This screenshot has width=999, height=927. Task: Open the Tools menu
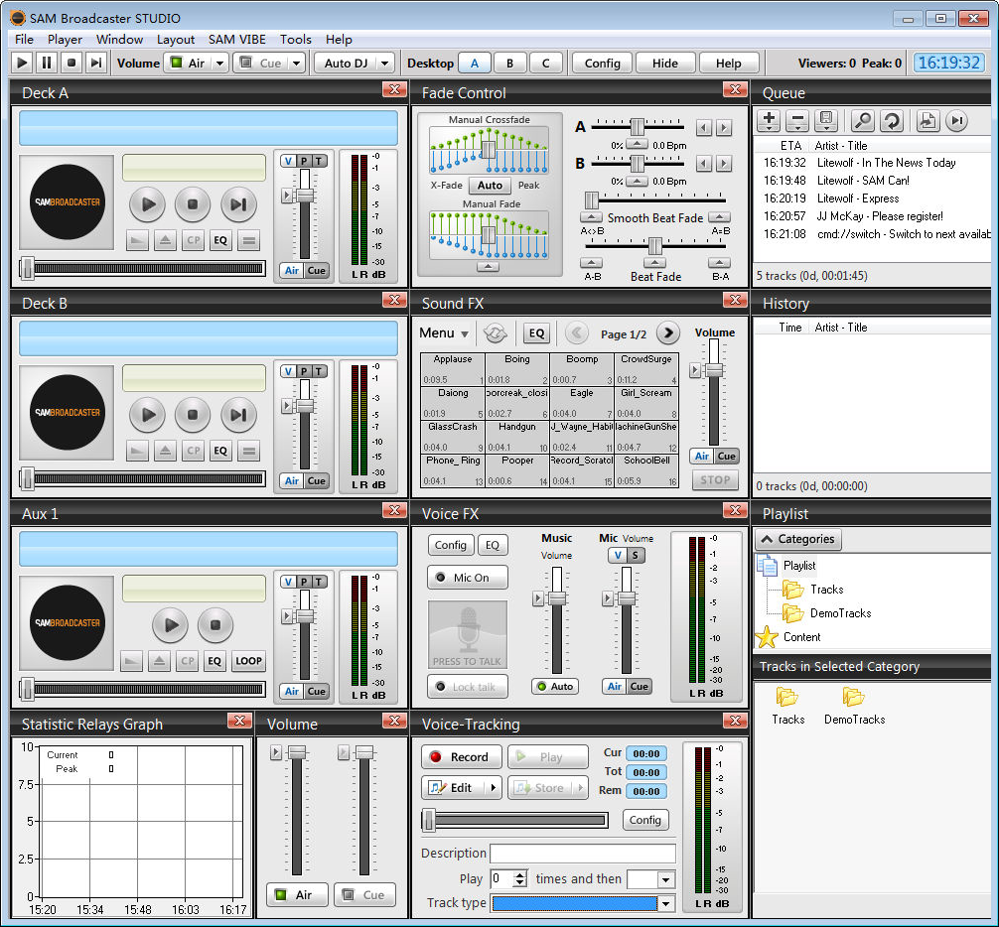(x=295, y=39)
